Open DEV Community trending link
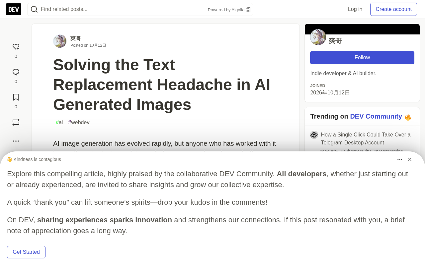The width and height of the screenshot is (425, 265). [376, 116]
